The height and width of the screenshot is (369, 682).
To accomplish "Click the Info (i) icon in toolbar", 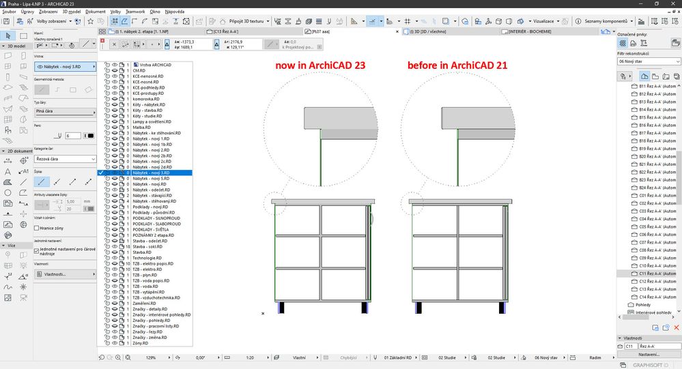I will (578, 21).
